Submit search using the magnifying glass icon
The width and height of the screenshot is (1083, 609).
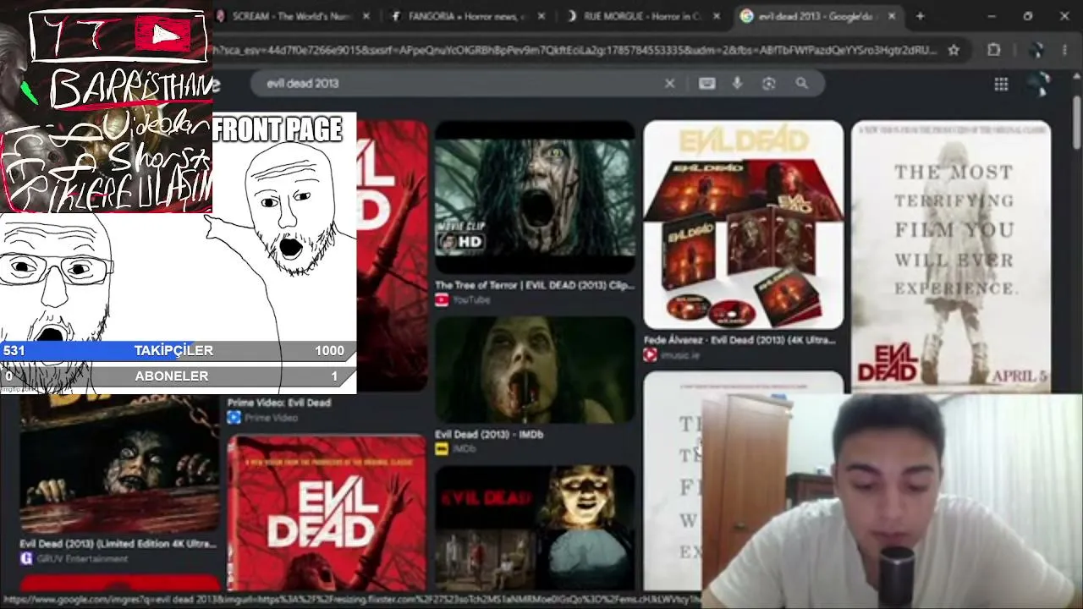801,83
